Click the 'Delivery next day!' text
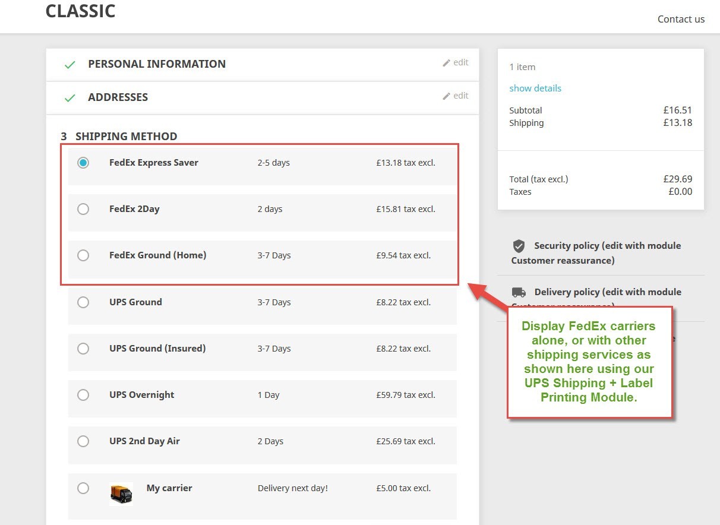Viewport: 720px width, 525px height. pos(293,488)
